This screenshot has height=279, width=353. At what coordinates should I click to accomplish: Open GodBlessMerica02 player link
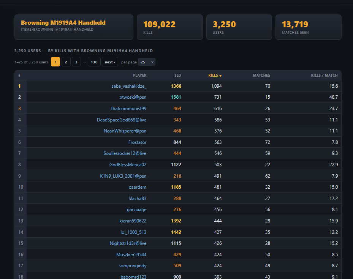tap(128, 165)
